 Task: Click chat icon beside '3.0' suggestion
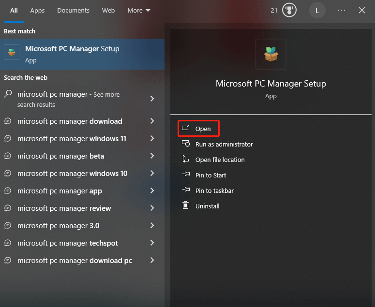click(8, 225)
